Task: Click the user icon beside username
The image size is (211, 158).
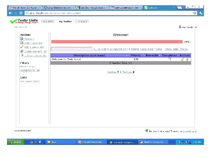Action: (180, 27)
